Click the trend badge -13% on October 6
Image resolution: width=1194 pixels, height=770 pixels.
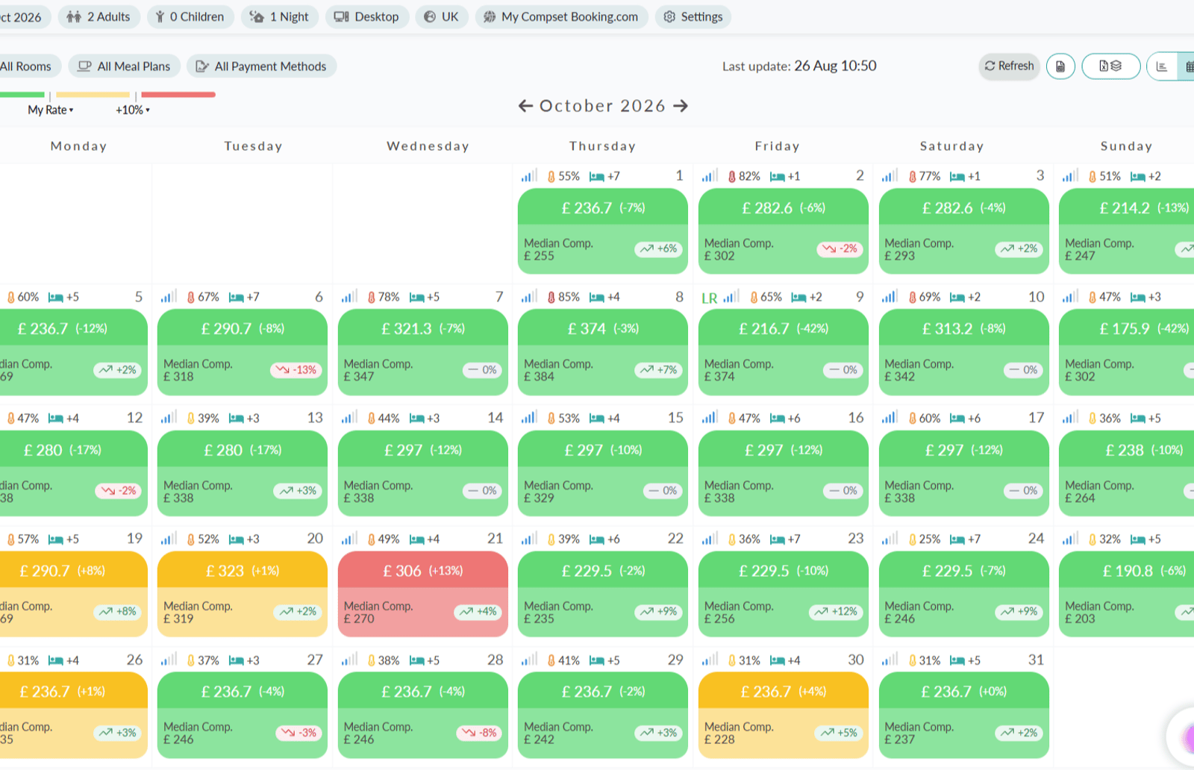pos(296,370)
